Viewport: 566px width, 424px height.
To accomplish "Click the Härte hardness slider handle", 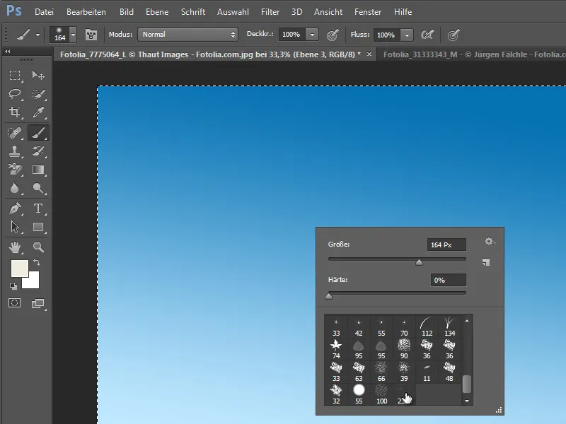I will coord(328,296).
